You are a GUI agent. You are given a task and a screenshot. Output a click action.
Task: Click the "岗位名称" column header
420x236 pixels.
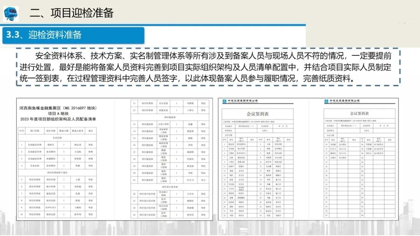(51, 131)
